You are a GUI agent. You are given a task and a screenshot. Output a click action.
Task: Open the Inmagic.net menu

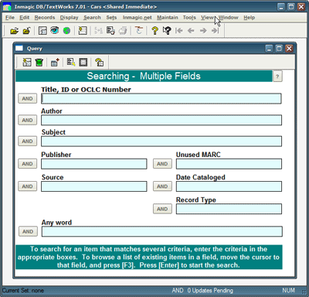138,18
